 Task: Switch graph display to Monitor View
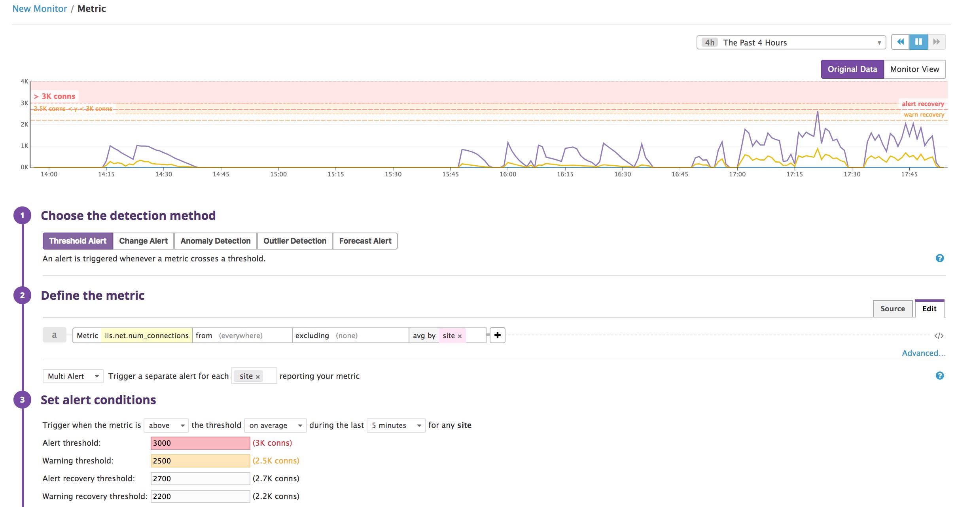[x=915, y=69]
